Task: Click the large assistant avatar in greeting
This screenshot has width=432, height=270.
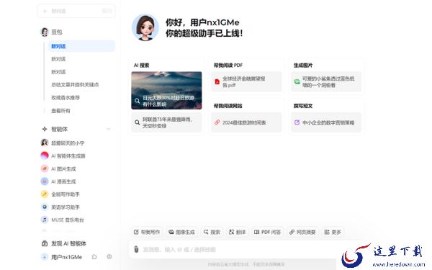Action: coord(145,27)
